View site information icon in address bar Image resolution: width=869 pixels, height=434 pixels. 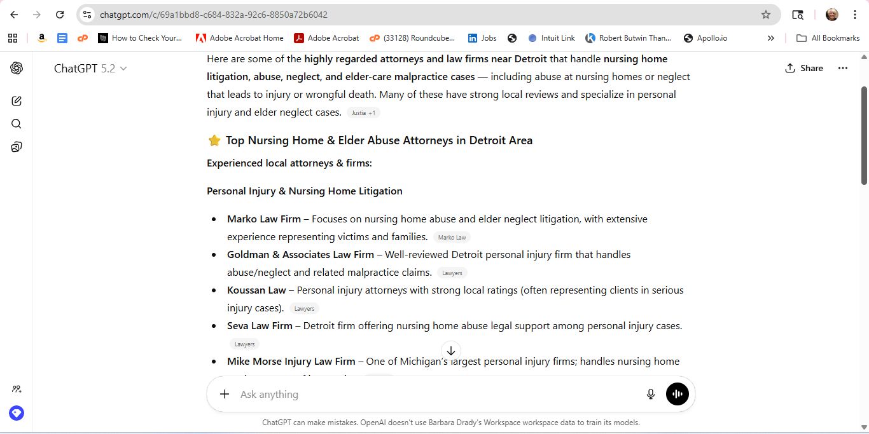click(x=87, y=15)
